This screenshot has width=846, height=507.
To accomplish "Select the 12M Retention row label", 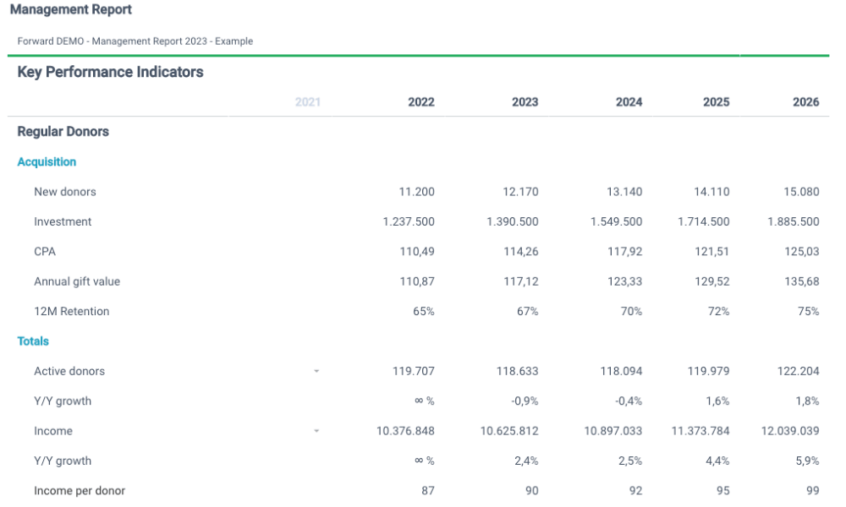I will click(72, 311).
